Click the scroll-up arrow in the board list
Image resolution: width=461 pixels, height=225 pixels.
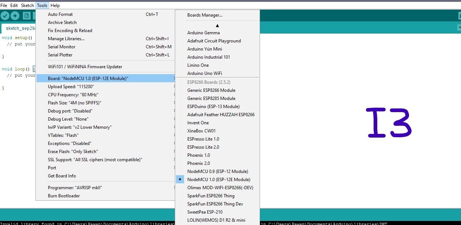pyautogui.click(x=217, y=25)
